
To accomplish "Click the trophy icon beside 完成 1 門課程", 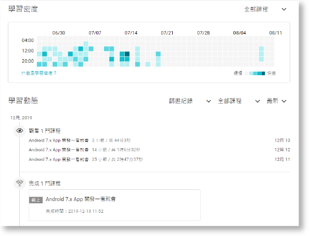I will point(20,183).
